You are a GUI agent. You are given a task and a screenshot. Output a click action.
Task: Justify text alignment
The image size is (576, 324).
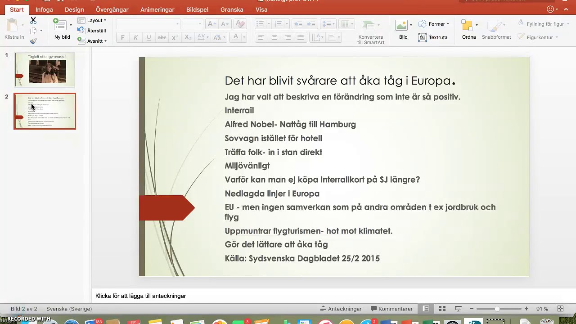300,37
